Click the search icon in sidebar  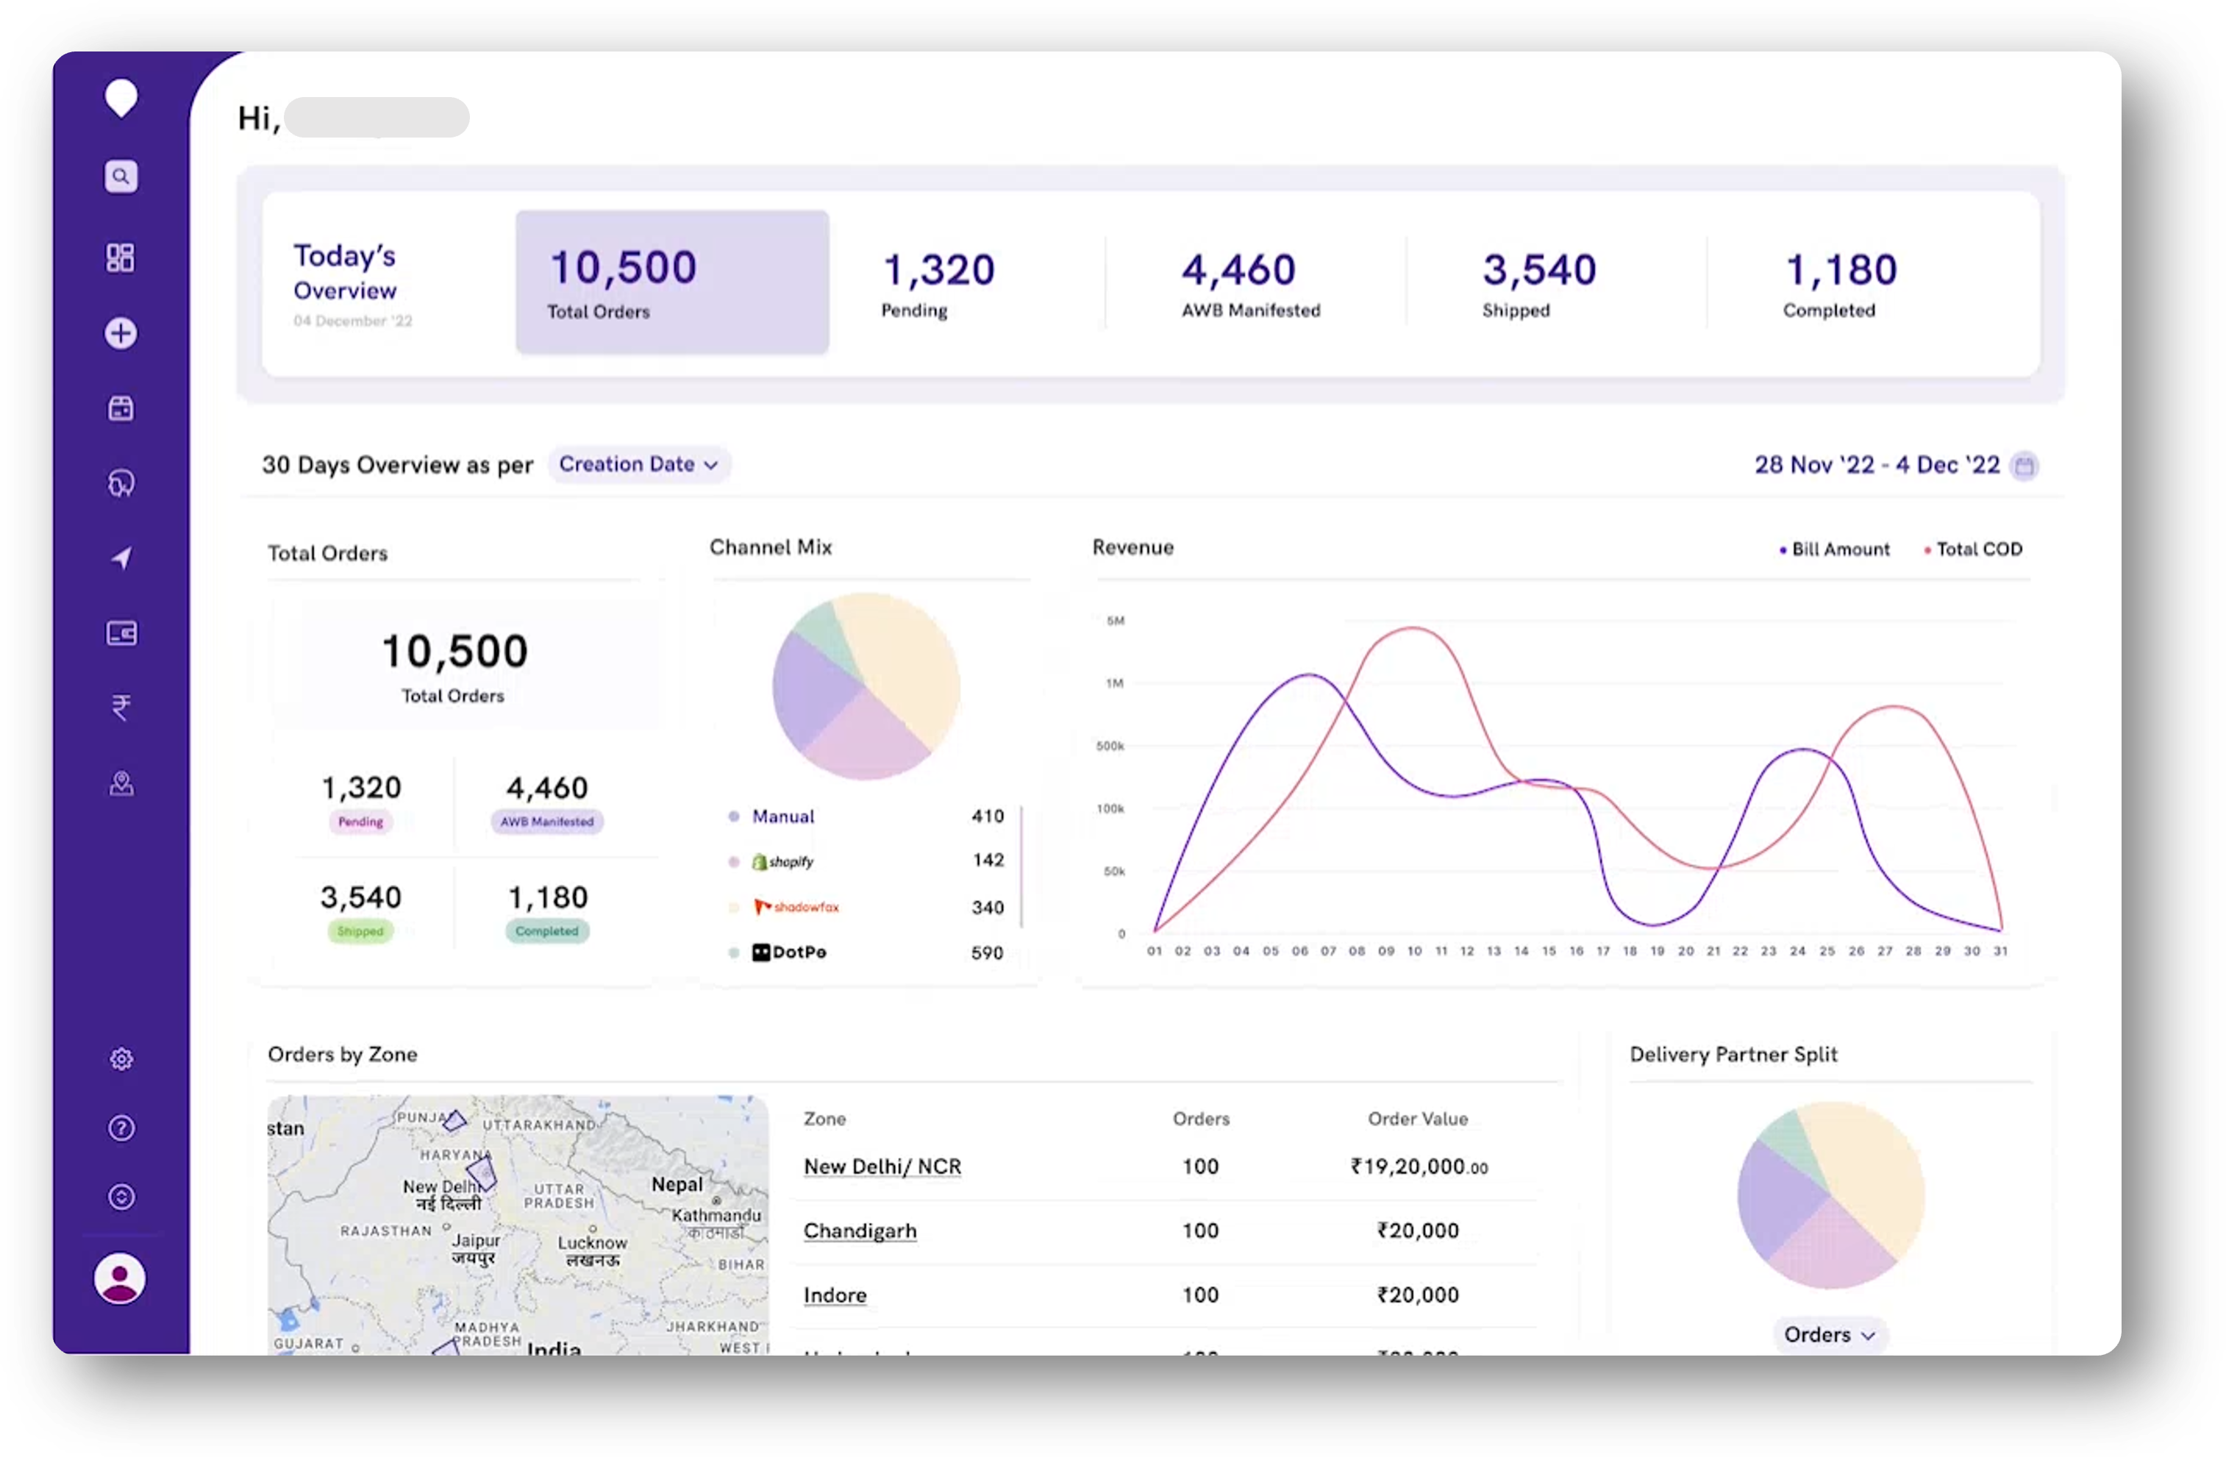[121, 176]
